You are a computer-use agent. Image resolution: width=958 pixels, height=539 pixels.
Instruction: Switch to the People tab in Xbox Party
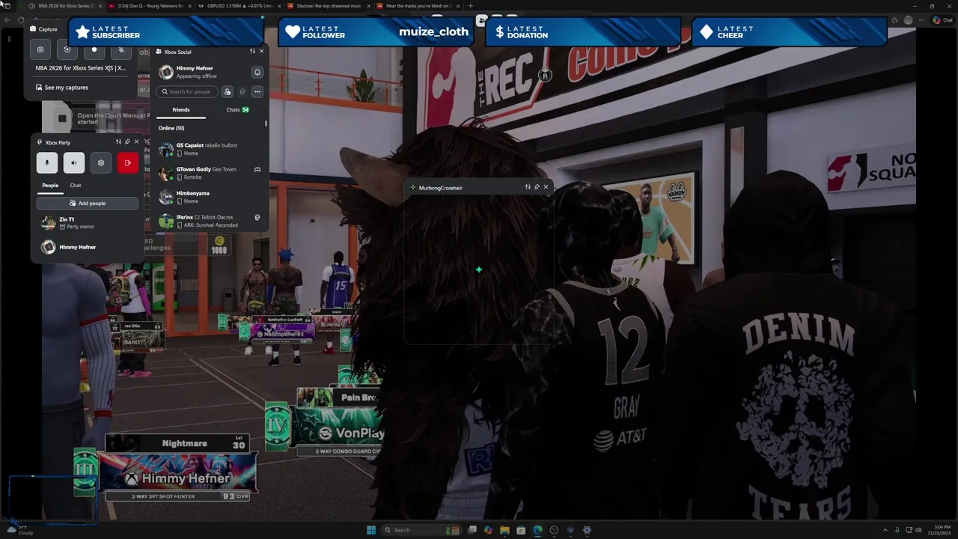pyautogui.click(x=50, y=185)
